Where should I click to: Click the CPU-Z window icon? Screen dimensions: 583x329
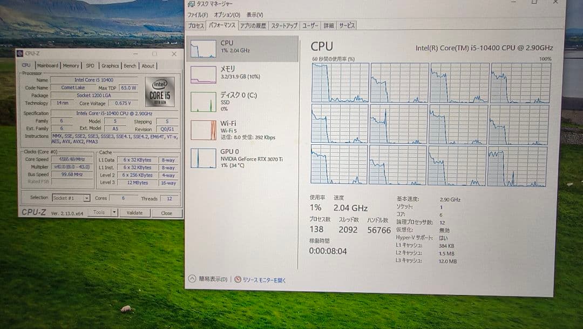click(x=19, y=54)
